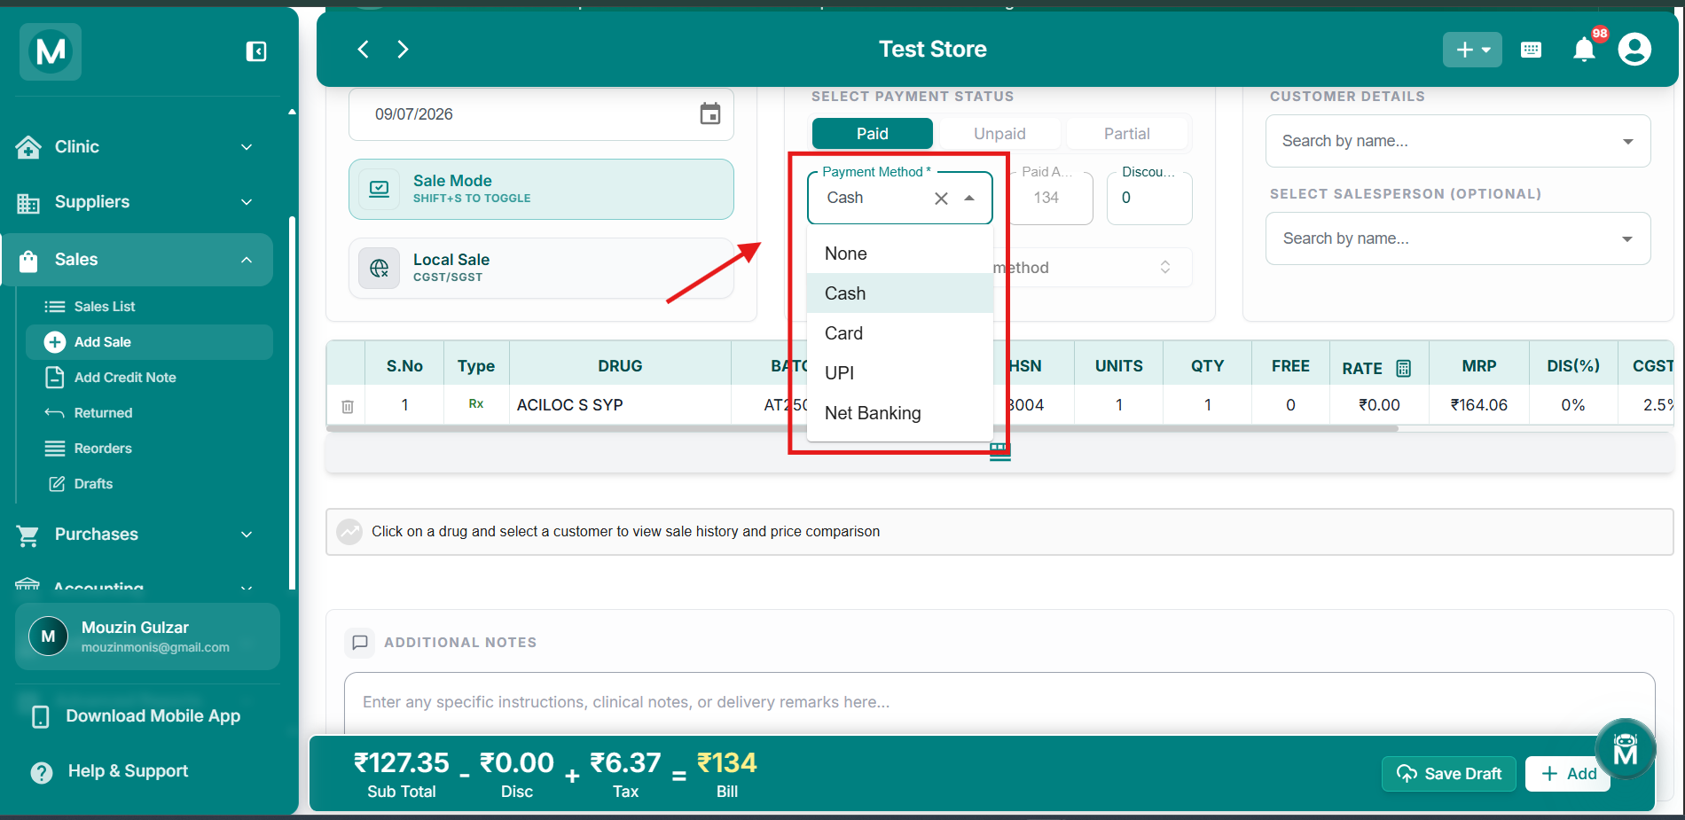The height and width of the screenshot is (820, 1685).
Task: Choose UPI payment method
Action: pyautogui.click(x=900, y=373)
